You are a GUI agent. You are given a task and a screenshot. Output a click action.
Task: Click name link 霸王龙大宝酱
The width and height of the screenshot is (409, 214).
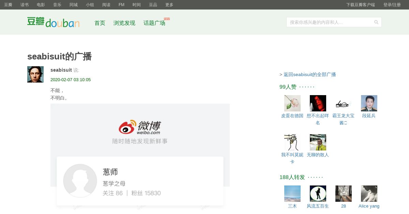344,119
